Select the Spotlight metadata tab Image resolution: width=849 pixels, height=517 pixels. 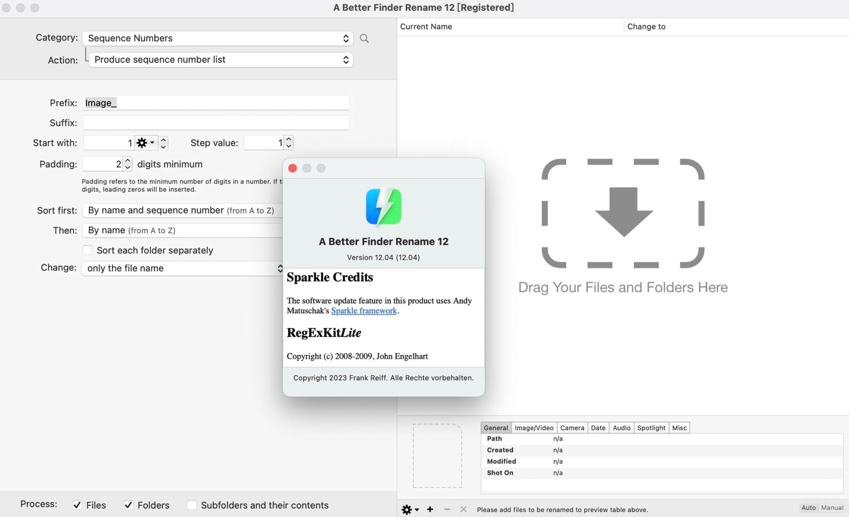(x=651, y=428)
